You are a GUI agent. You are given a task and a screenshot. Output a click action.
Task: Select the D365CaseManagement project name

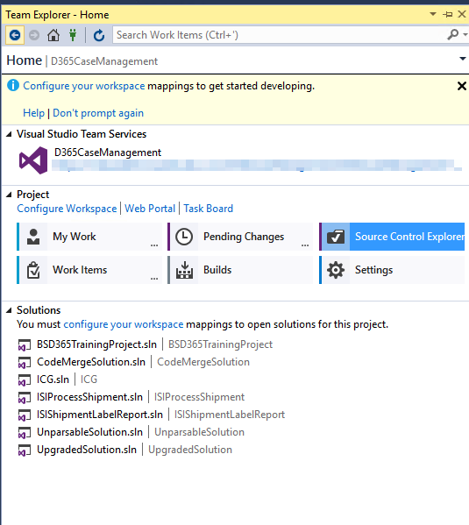tap(108, 153)
